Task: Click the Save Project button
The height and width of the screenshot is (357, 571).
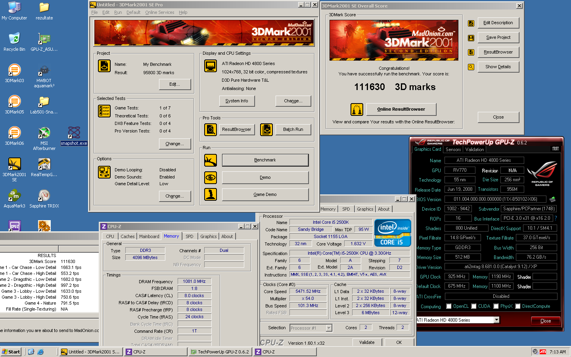Action: click(x=498, y=37)
